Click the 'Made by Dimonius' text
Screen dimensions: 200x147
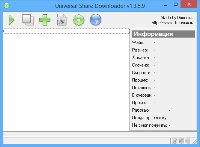tap(177, 18)
